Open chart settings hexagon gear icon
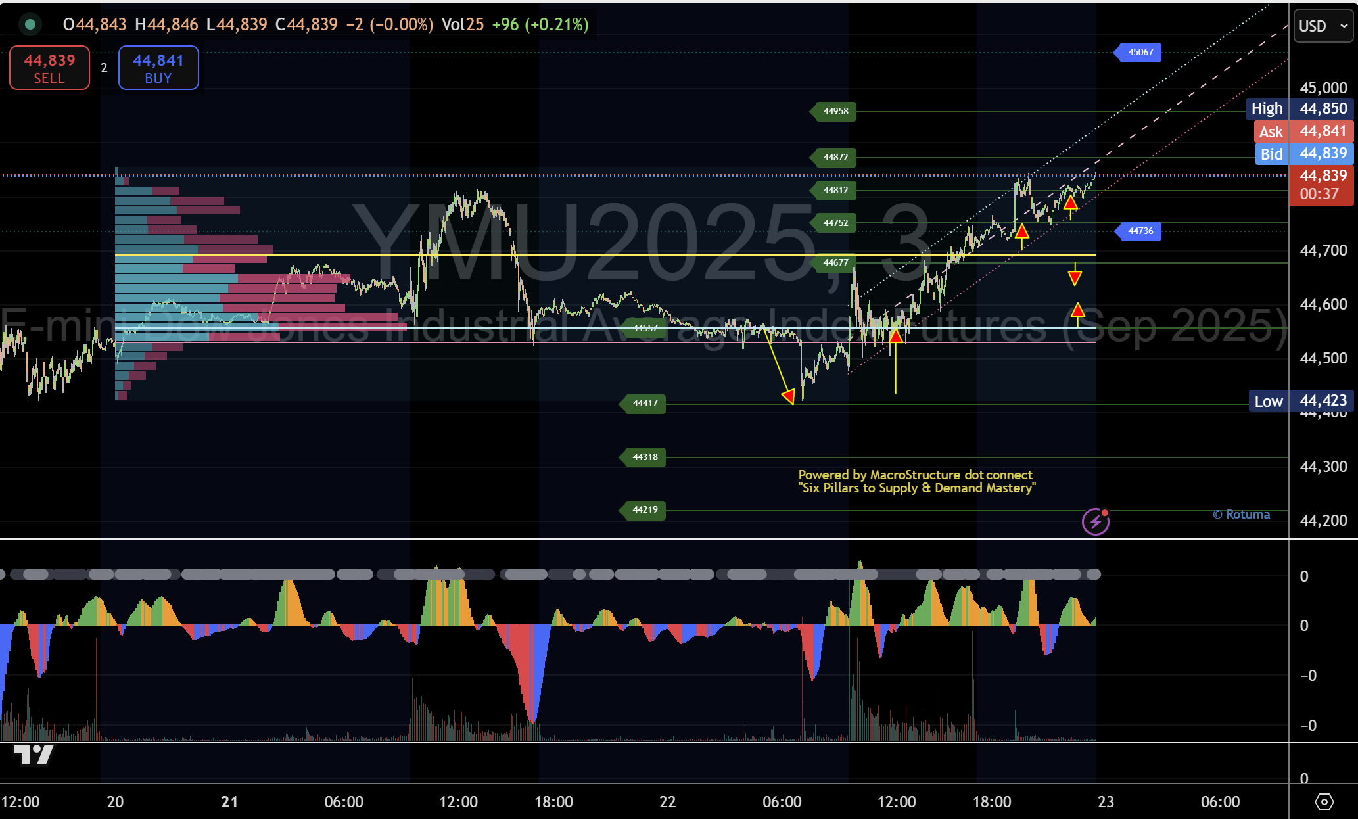 [x=1324, y=802]
